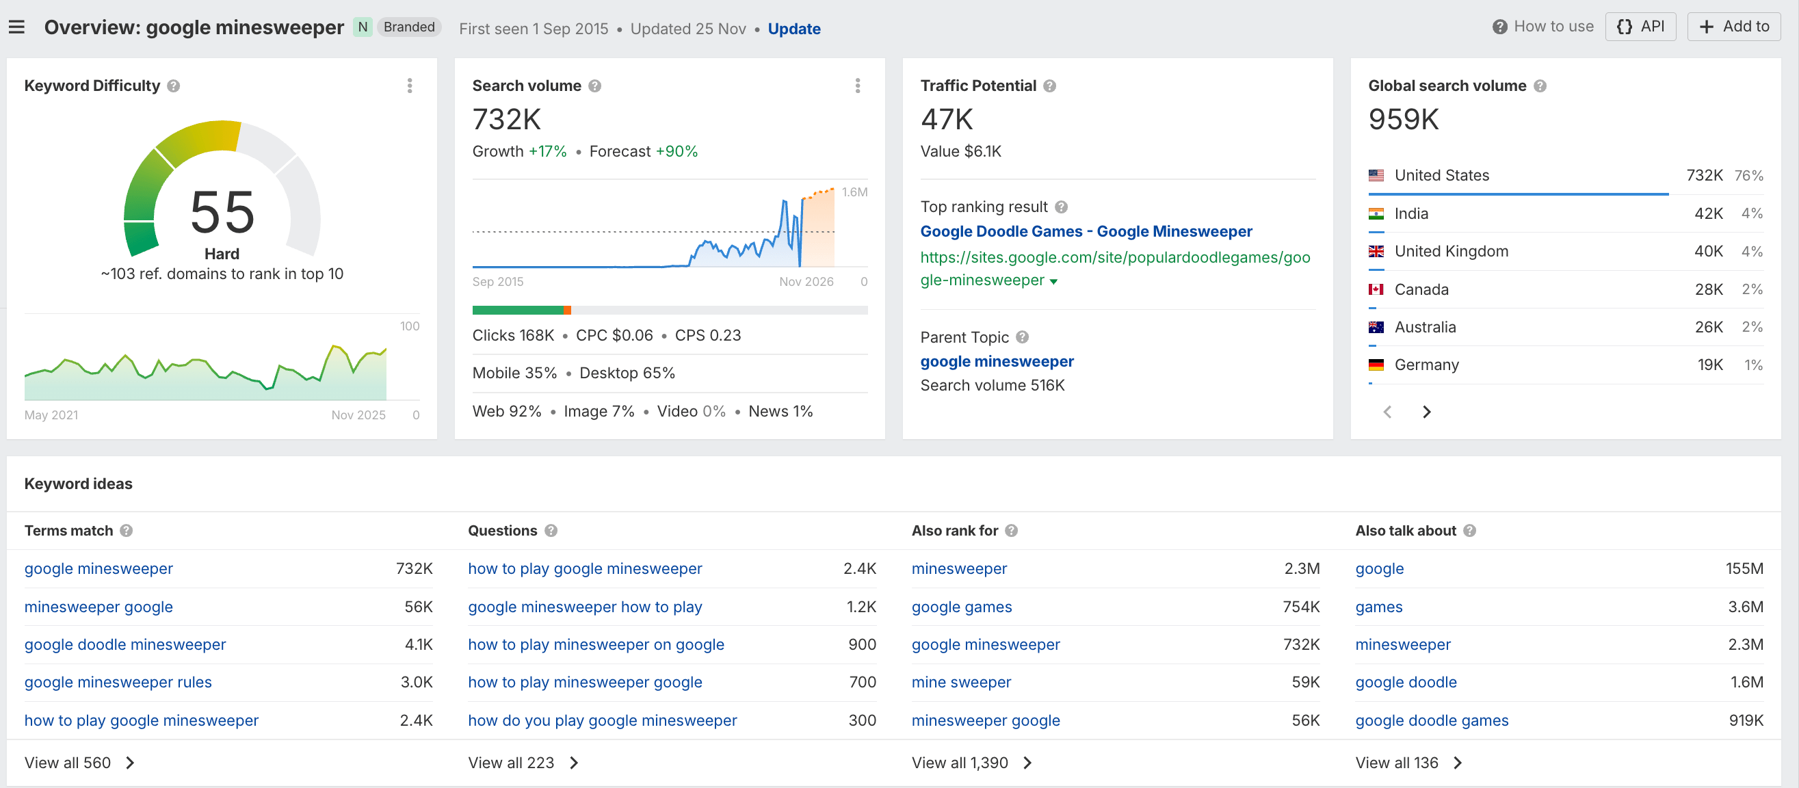Open 'google doodle' keyword
Image resolution: width=1799 pixels, height=788 pixels.
(1406, 683)
